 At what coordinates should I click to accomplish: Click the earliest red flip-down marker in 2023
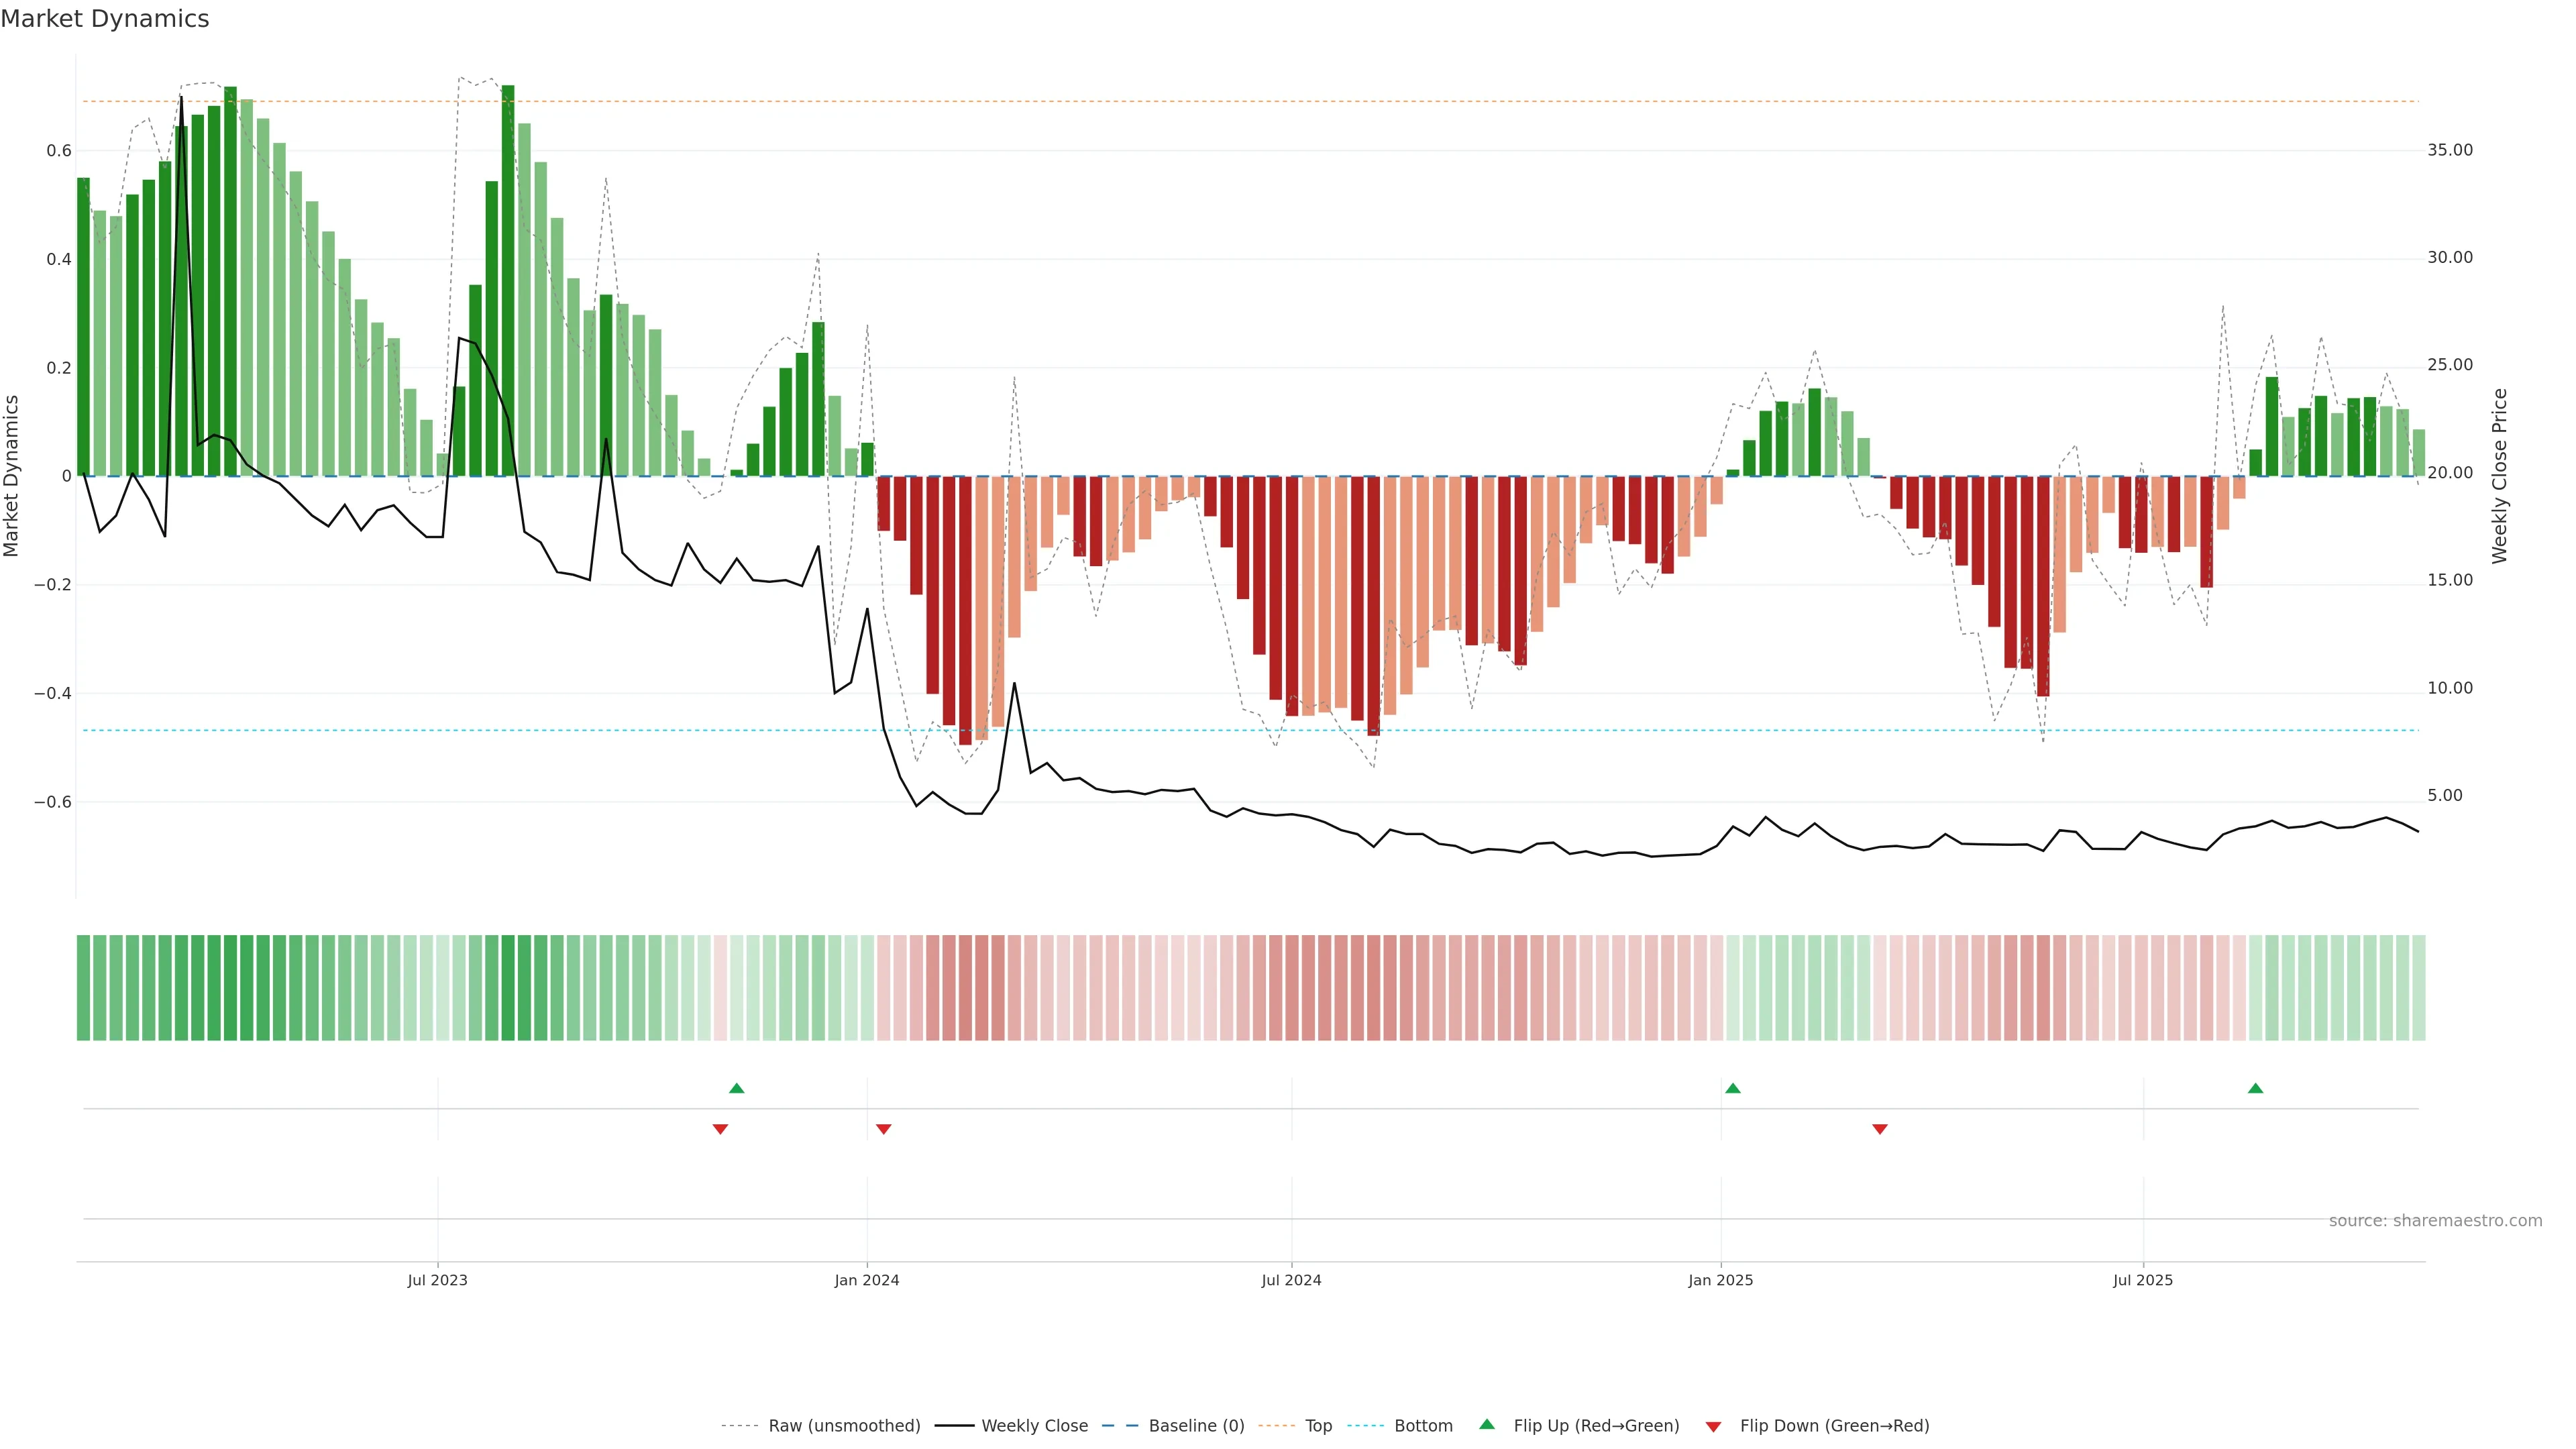(720, 1129)
